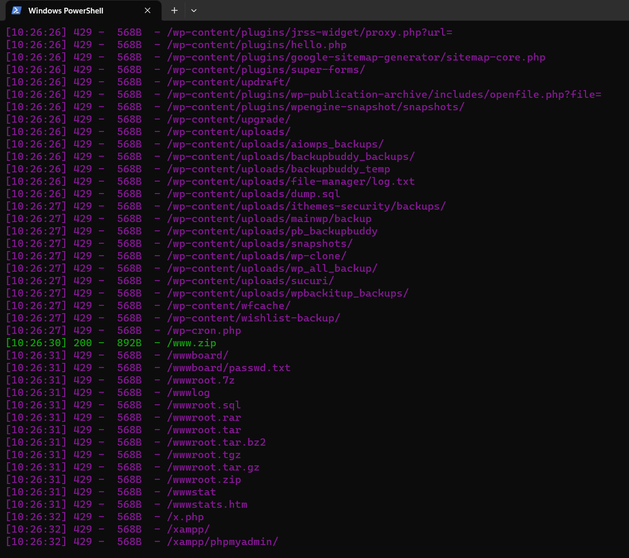Click the /wp-cron.php path text
The width and height of the screenshot is (629, 558).
click(x=204, y=330)
